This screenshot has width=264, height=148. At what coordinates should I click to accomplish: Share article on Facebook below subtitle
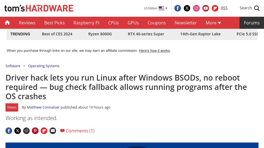tap(9, 131)
